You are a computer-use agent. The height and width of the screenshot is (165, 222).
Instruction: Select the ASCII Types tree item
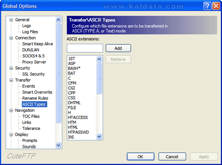[34, 104]
